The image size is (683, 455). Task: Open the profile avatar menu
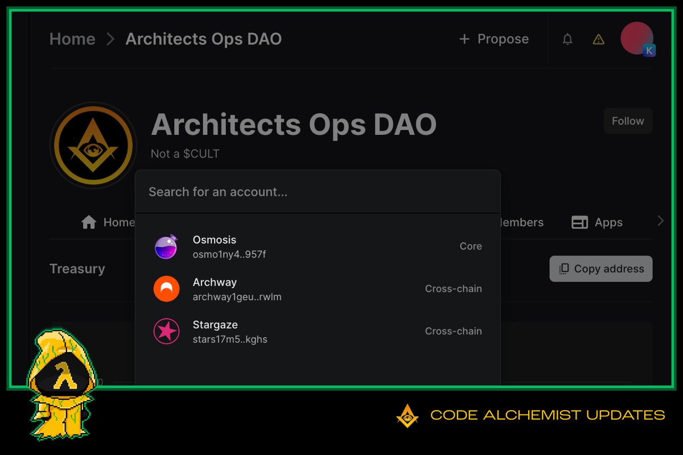(x=636, y=38)
